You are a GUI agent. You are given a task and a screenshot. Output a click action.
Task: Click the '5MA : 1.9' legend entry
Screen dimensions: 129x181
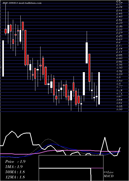14,167
